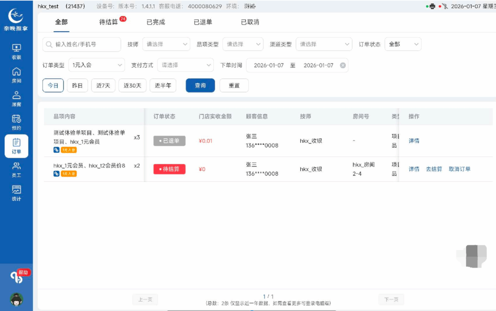Click the name/phone search input field
This screenshot has width=496, height=311.
click(x=83, y=44)
